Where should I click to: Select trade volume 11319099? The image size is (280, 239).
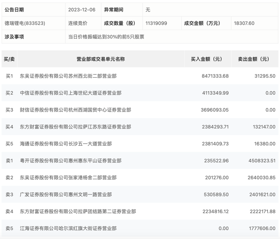[x=156, y=23]
